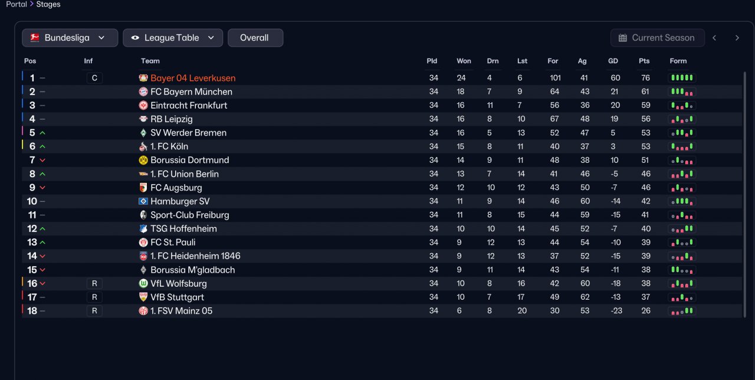755x380 pixels.
Task: Select the Overall table filter button
Action: click(255, 38)
